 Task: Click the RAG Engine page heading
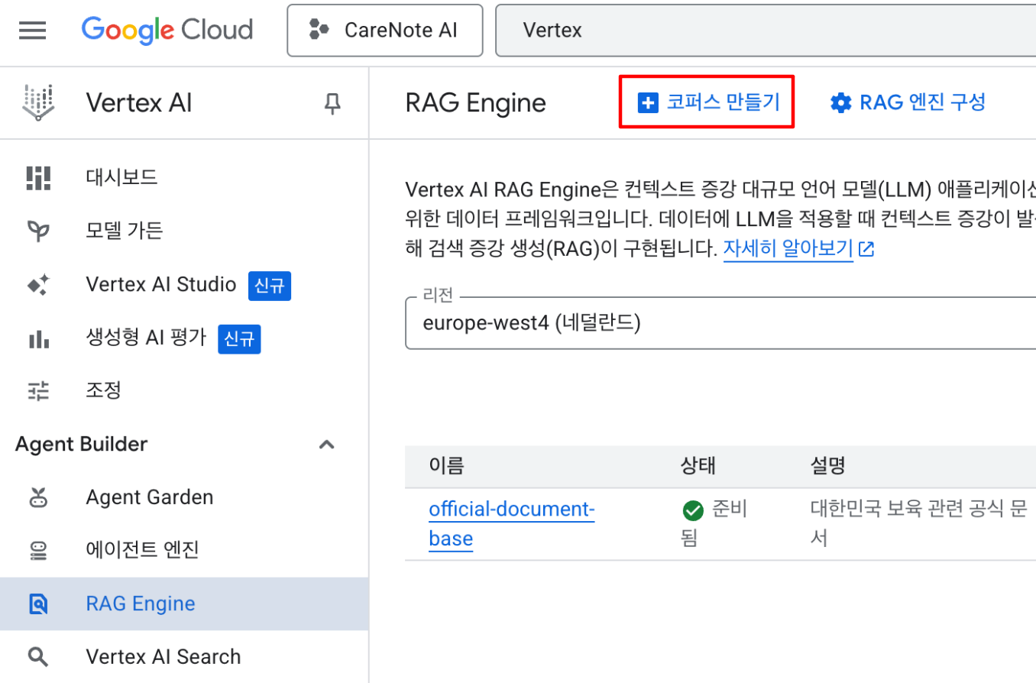tap(476, 102)
